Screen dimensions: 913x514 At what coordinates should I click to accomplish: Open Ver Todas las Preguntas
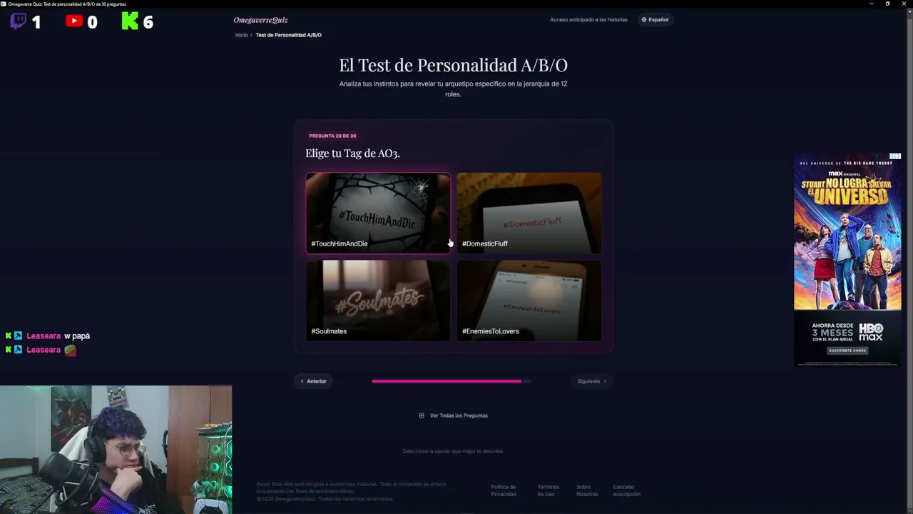454,415
